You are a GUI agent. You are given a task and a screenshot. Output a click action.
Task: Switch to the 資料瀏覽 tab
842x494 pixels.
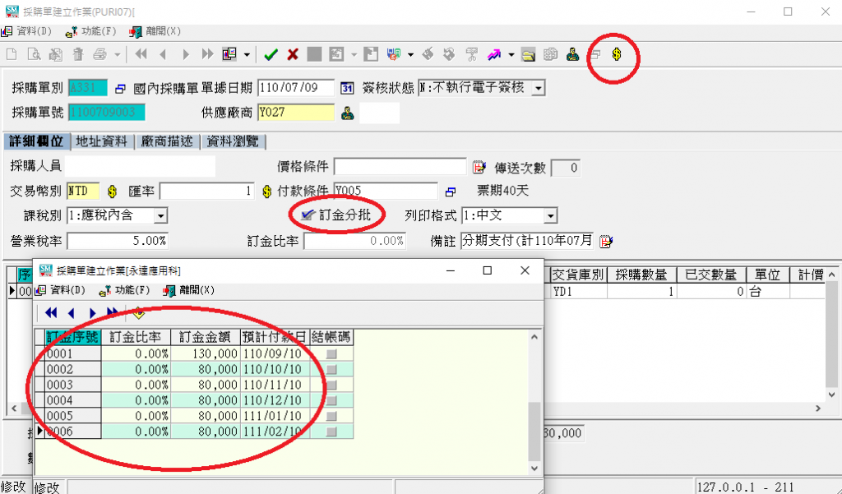(233, 141)
